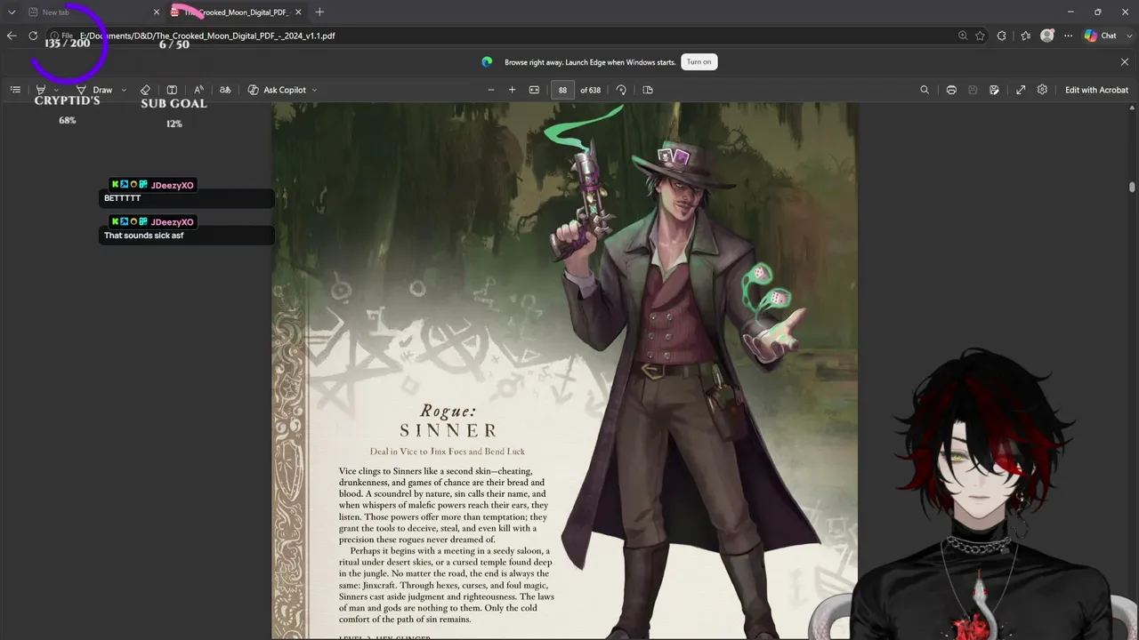
Task: Zoom in on the PDF page
Action: pos(512,90)
